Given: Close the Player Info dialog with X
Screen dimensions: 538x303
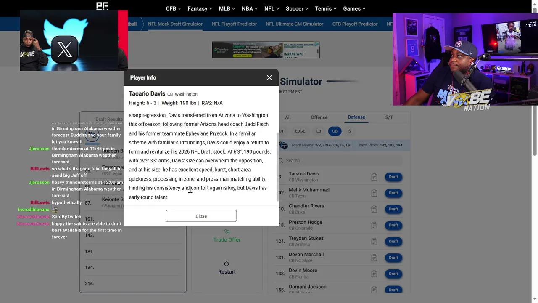Looking at the screenshot, I should [x=269, y=77].
